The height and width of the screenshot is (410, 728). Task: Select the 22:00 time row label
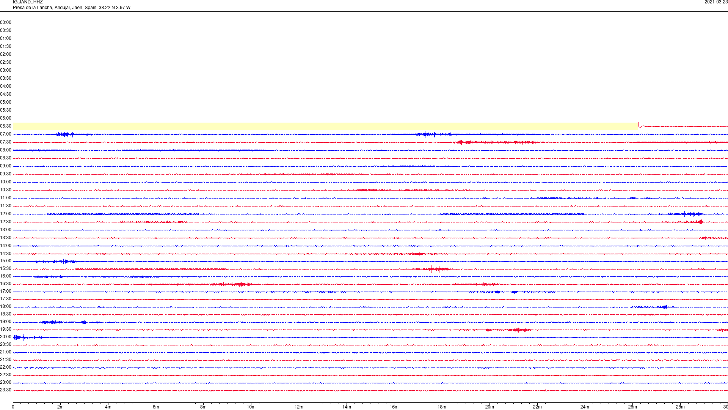pyautogui.click(x=6, y=367)
